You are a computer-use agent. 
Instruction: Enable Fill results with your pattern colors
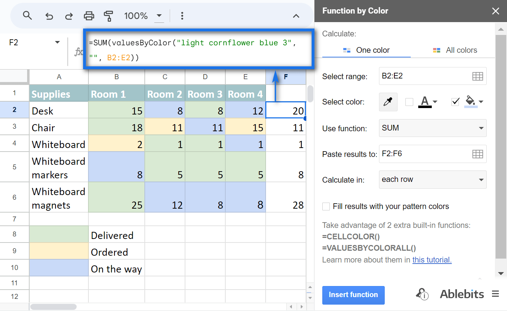326,206
